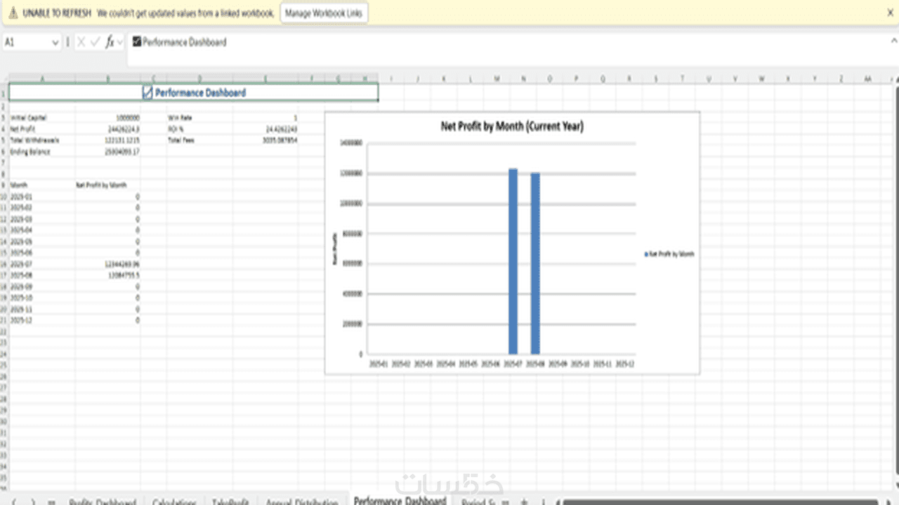Screen dimensions: 899x505
Task: Switch to the TakeProfit sheet tab
Action: [x=230, y=501]
